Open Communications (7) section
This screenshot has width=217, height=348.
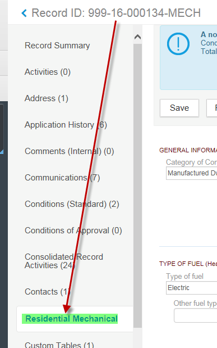[62, 178]
